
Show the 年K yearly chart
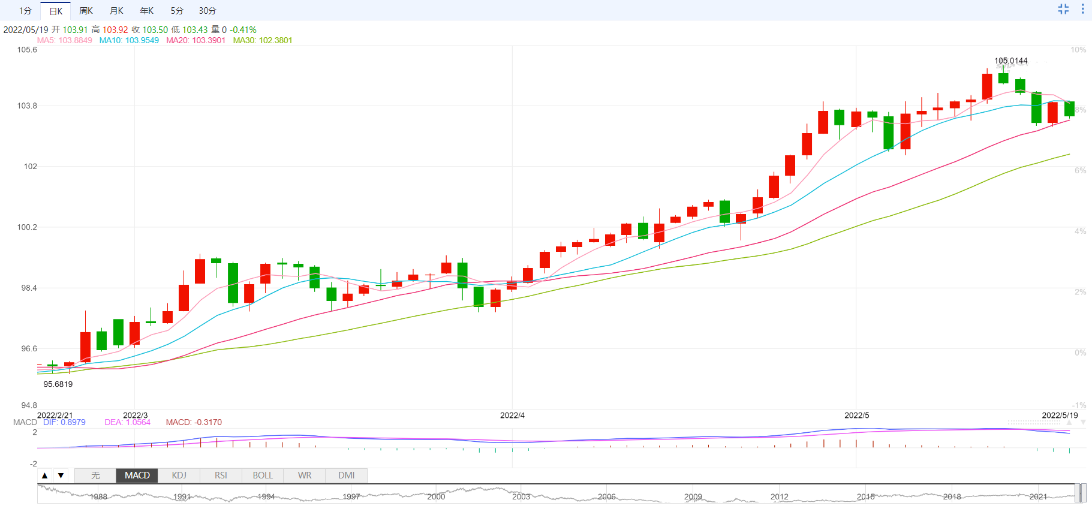(147, 11)
